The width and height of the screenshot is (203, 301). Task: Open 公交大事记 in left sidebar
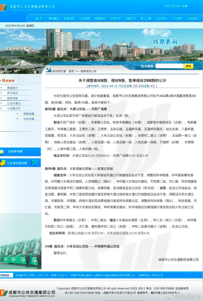(14, 103)
